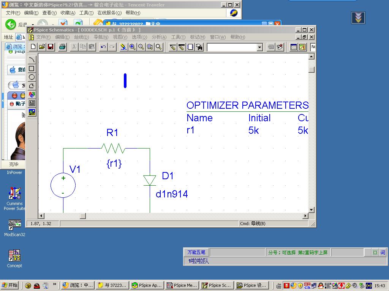Viewport: 389px width, 291px height.
Task: Select the {r1} value text
Action: 114,164
